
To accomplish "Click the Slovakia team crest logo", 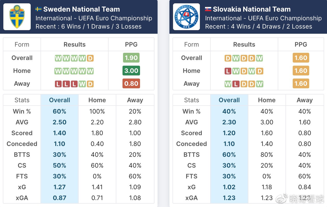I will pos(186,17).
